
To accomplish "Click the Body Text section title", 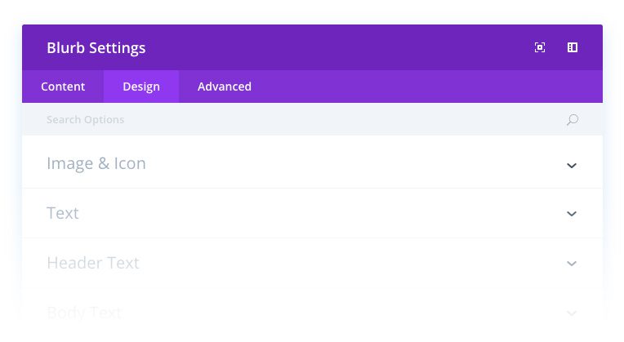I will 84,312.
